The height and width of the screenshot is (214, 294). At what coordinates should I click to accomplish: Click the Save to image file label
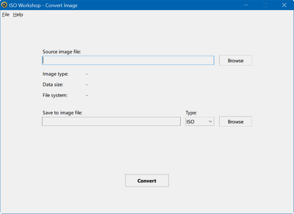(63, 113)
